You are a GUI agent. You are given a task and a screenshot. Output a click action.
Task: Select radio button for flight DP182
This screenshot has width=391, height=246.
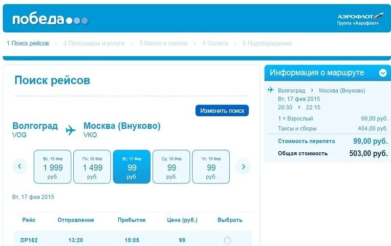[x=227, y=240]
